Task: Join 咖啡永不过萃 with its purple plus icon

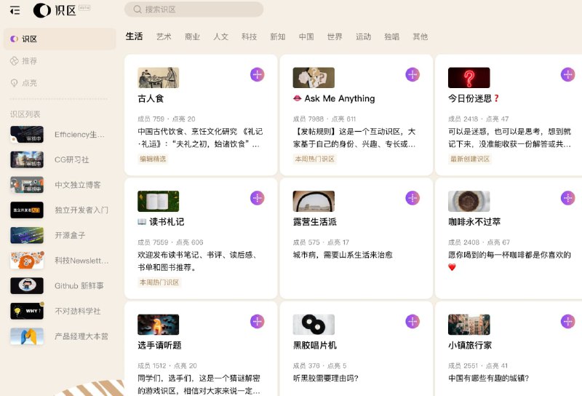Action: [567, 198]
